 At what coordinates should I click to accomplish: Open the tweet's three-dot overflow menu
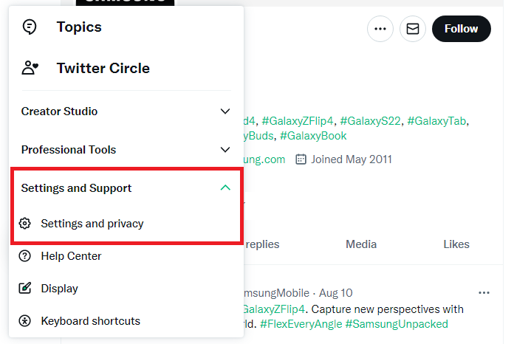pos(484,292)
